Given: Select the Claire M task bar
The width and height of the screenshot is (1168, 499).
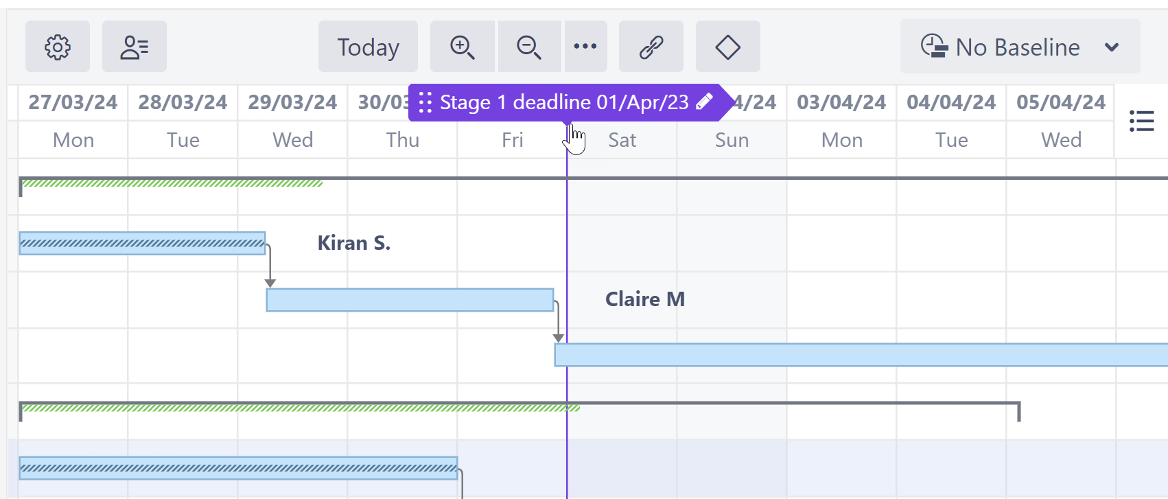Looking at the screenshot, I should (x=410, y=300).
